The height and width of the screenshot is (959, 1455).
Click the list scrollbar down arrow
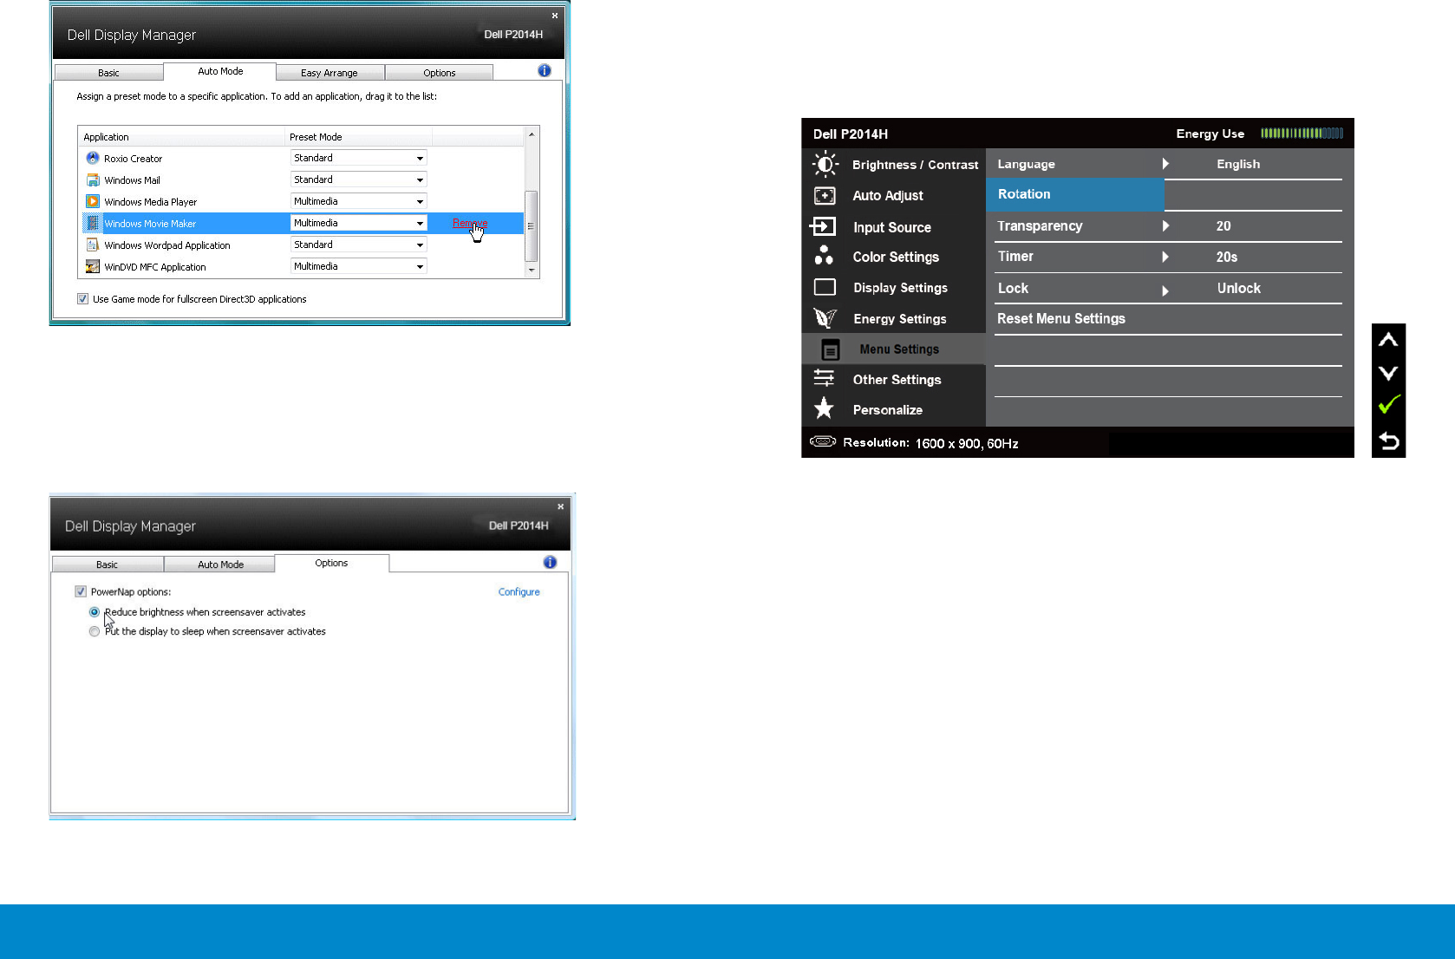532,271
